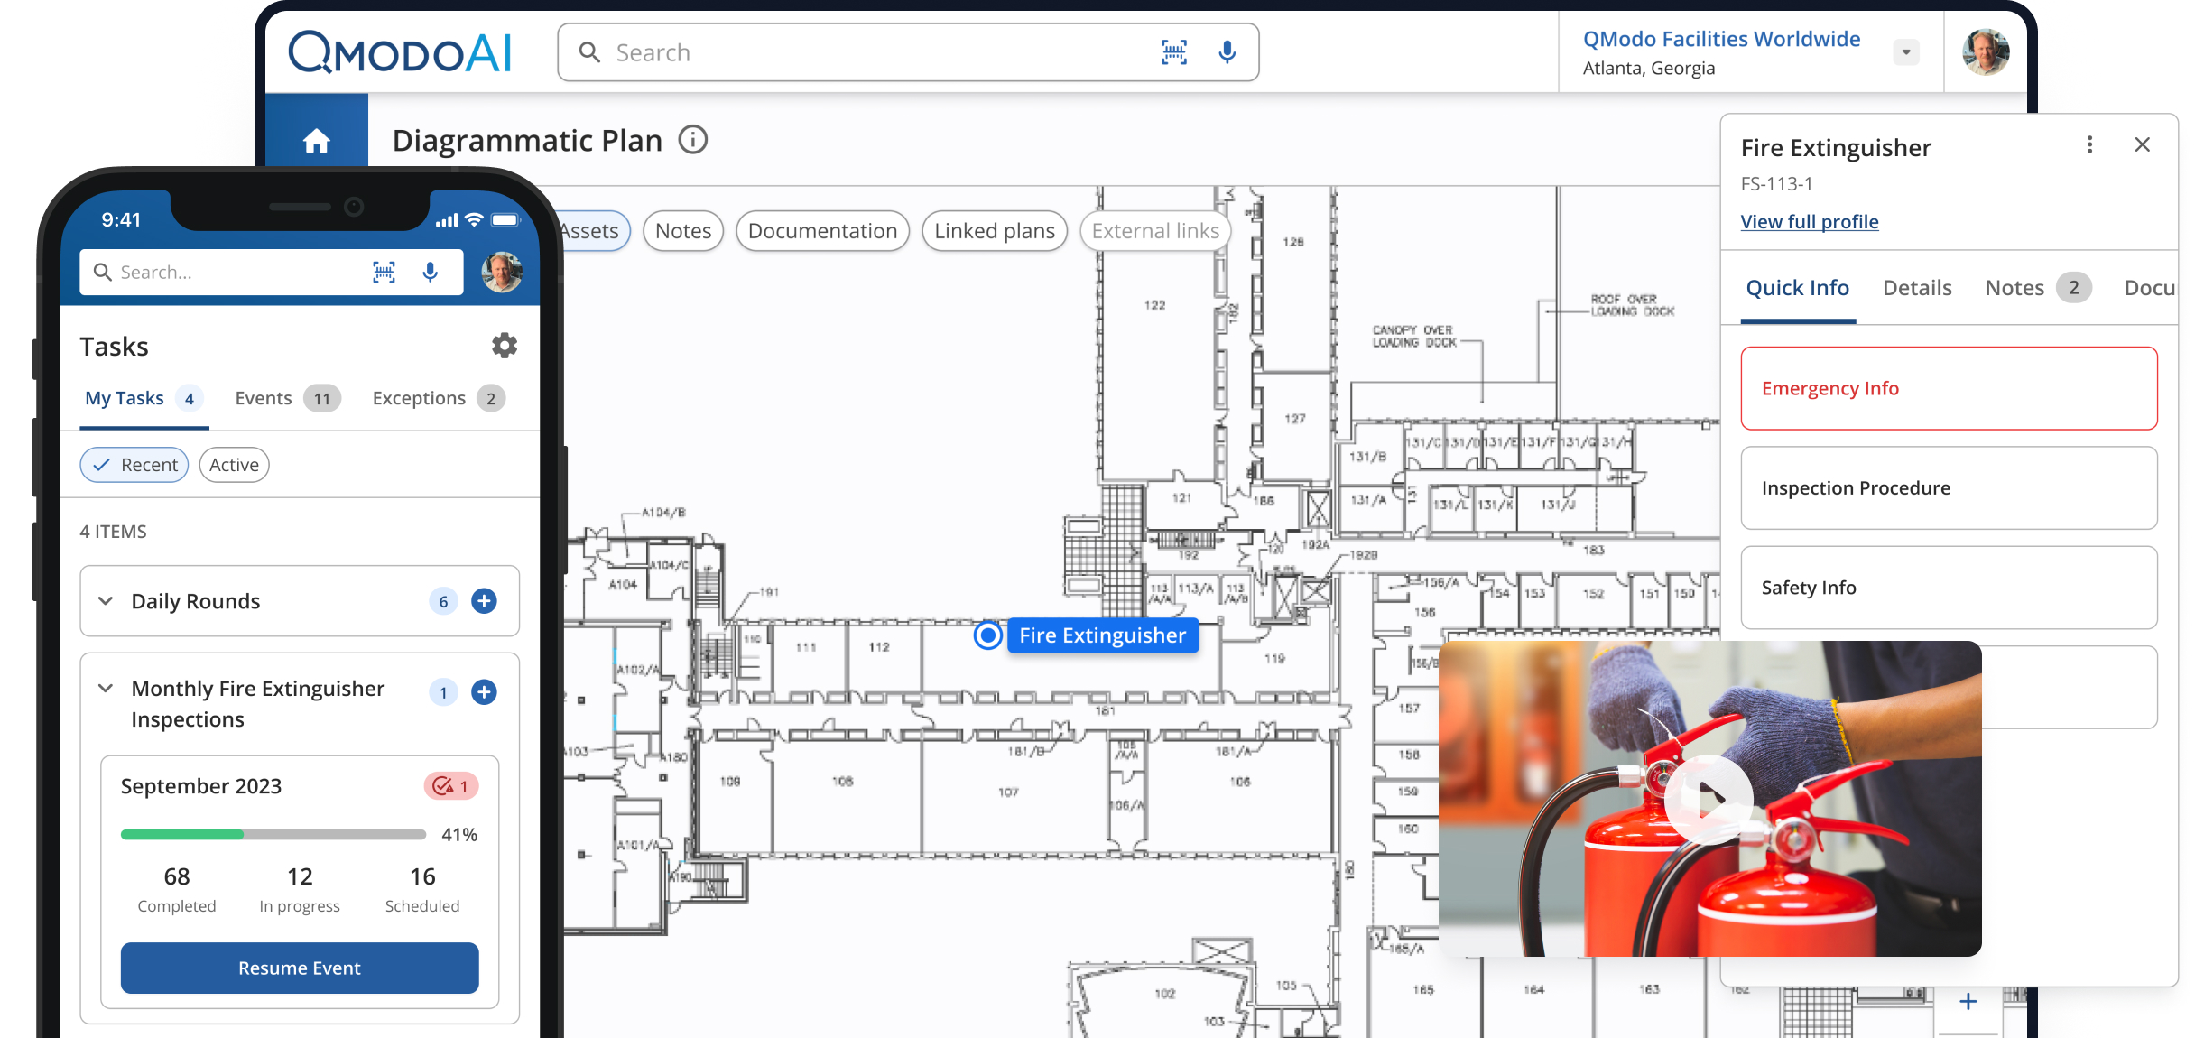The height and width of the screenshot is (1038, 2195).
Task: Click the info icon beside Diagrammatic Plan
Action: click(693, 140)
